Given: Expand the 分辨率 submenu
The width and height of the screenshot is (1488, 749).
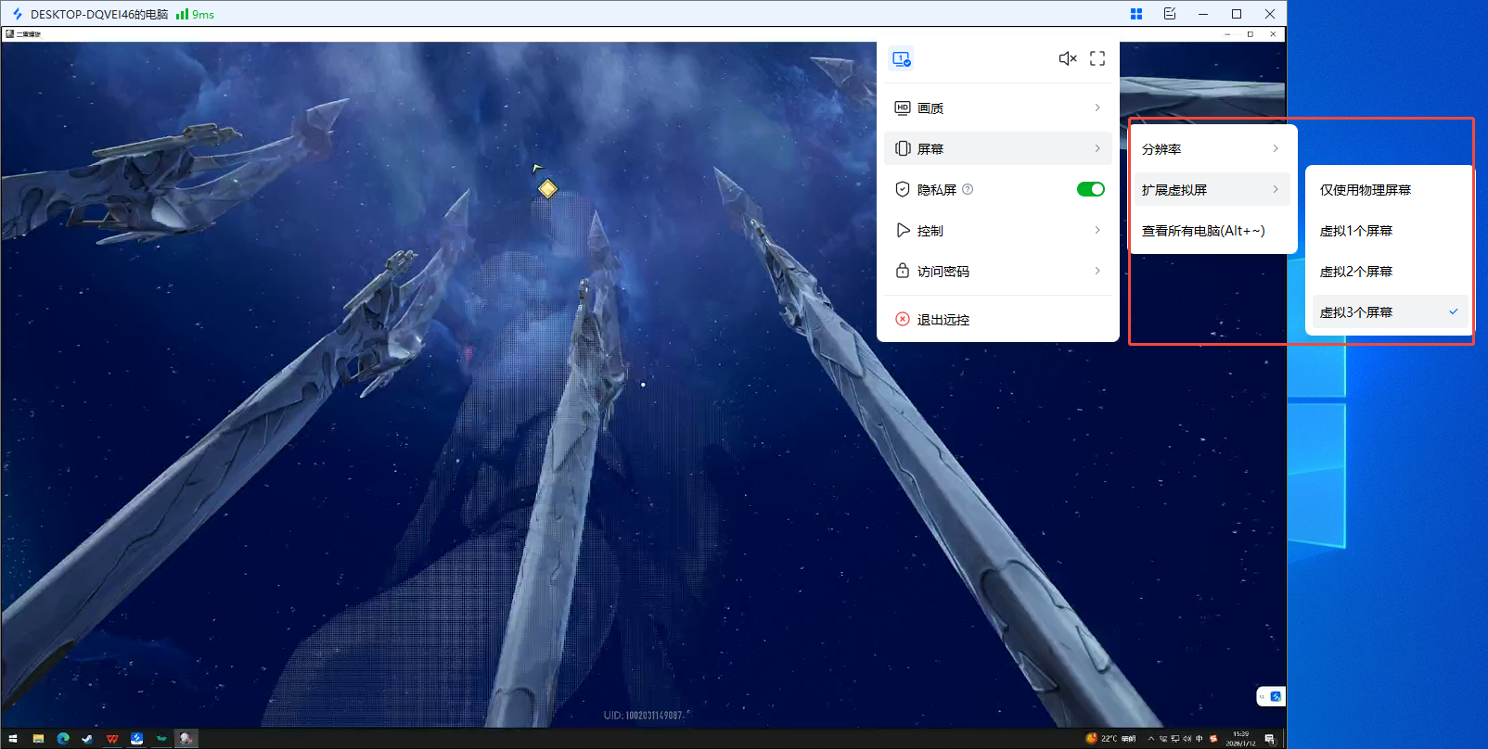Looking at the screenshot, I should 1212,148.
